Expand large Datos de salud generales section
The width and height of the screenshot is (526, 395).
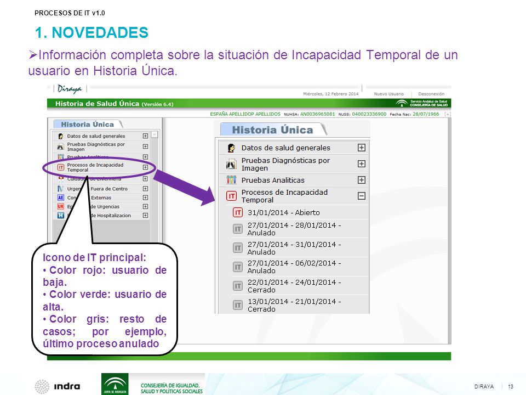[x=361, y=148]
